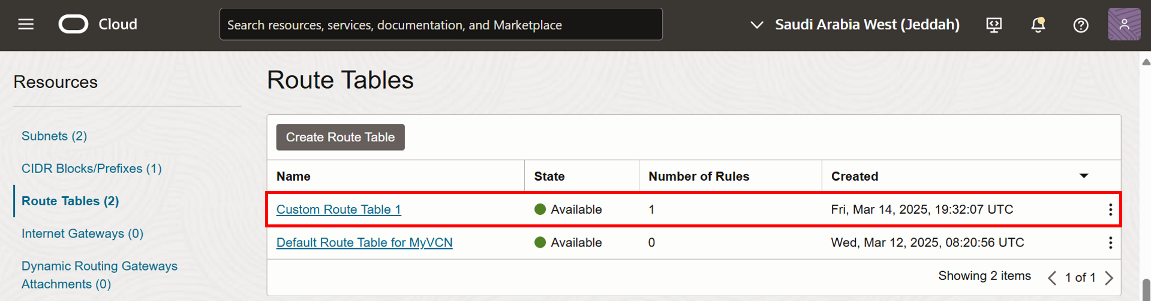Expand the Saudi Arabia West (Jeddah) region selector
The image size is (1151, 301).
[x=855, y=25]
